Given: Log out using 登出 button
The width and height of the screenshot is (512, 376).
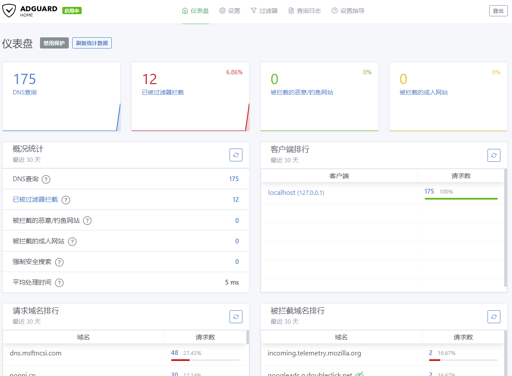Looking at the screenshot, I should pos(498,11).
